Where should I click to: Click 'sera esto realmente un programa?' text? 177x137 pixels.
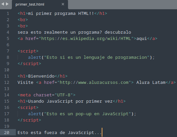(60, 32)
